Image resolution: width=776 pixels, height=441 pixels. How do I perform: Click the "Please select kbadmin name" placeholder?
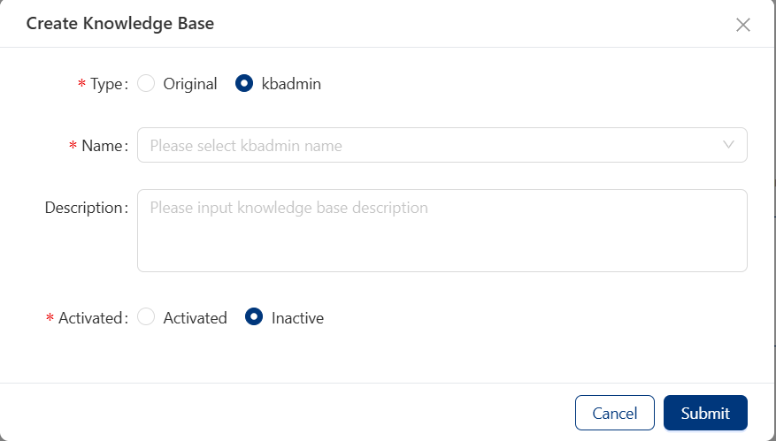(246, 145)
